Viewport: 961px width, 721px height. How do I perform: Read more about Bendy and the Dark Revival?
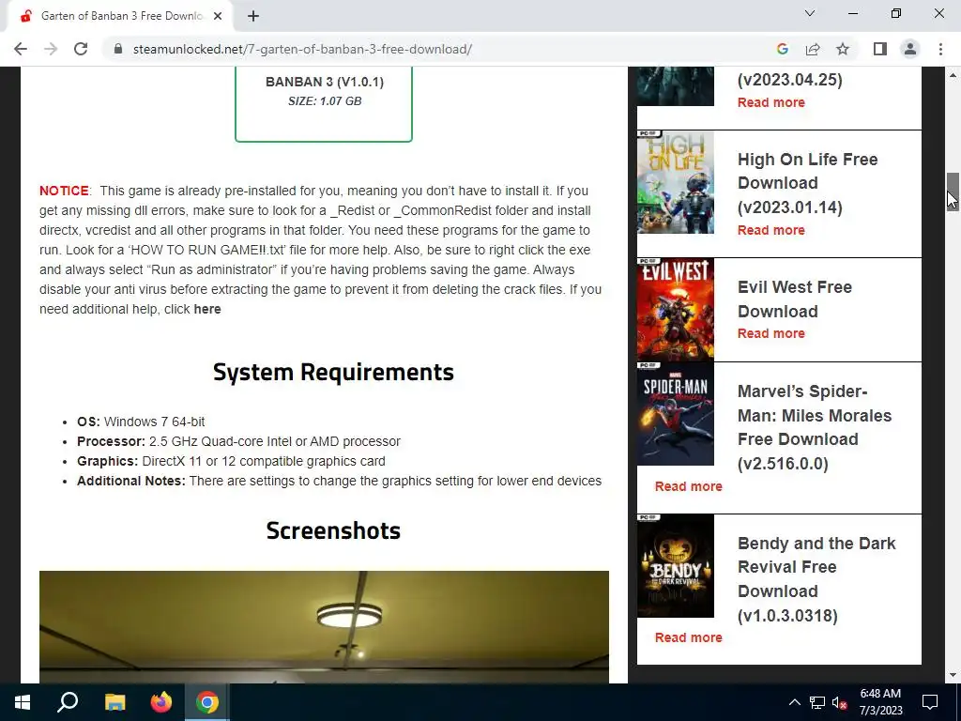[x=688, y=637]
